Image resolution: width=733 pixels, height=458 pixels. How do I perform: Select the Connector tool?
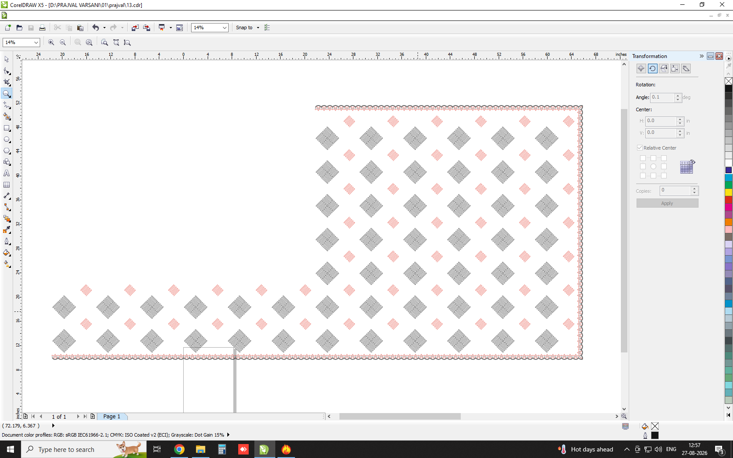(x=7, y=207)
